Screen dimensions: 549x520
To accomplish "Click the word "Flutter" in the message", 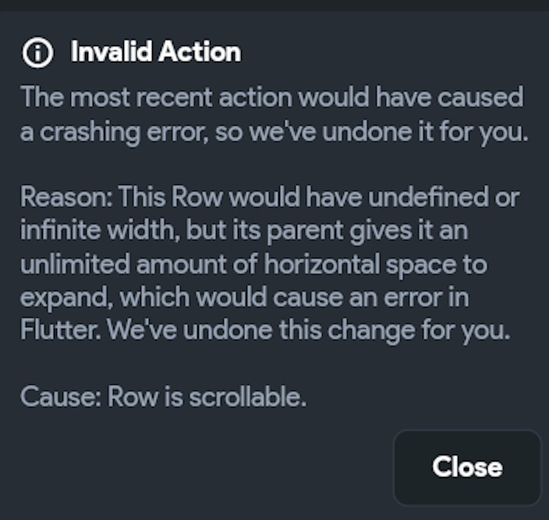I will click(x=60, y=330).
